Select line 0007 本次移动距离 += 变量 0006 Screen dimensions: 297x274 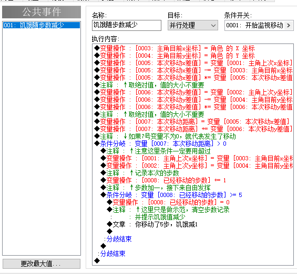[x=193, y=129]
